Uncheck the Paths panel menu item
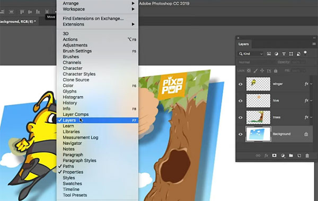The height and width of the screenshot is (201, 318). point(98,166)
